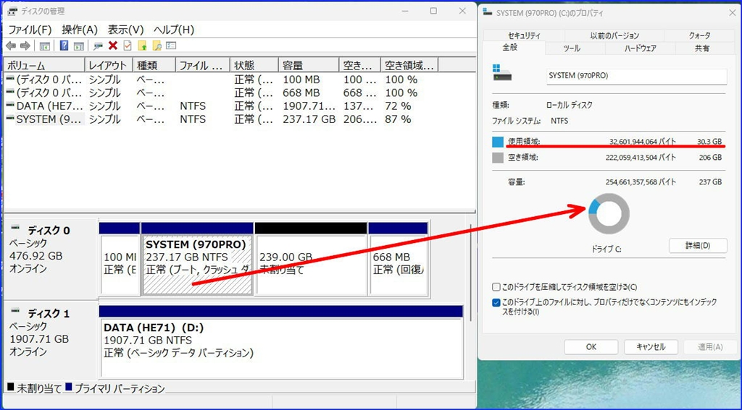This screenshot has height=410, width=742.
Task: Click the gray free-space color swatch
Action: click(x=497, y=158)
